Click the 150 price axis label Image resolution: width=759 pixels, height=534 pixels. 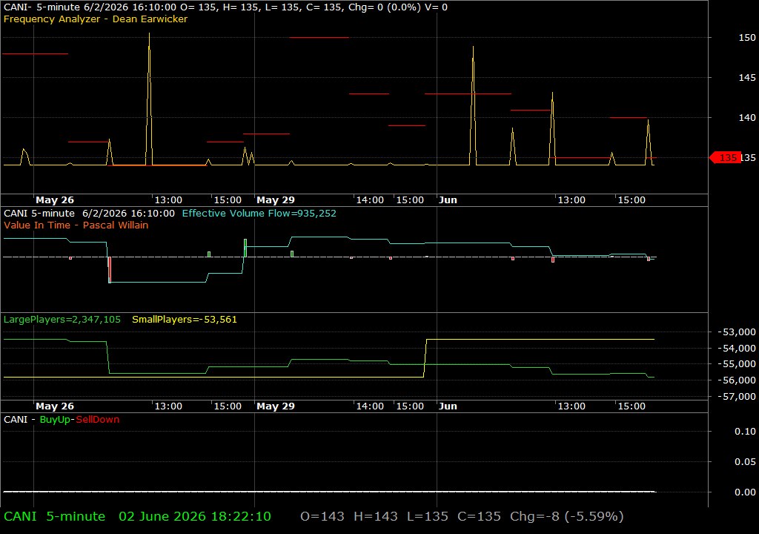747,37
